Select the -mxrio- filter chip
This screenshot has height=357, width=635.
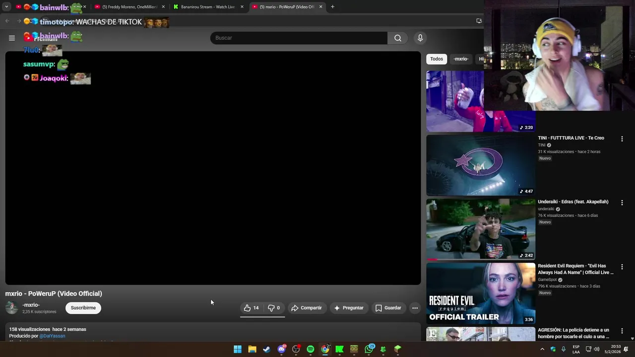click(461, 59)
